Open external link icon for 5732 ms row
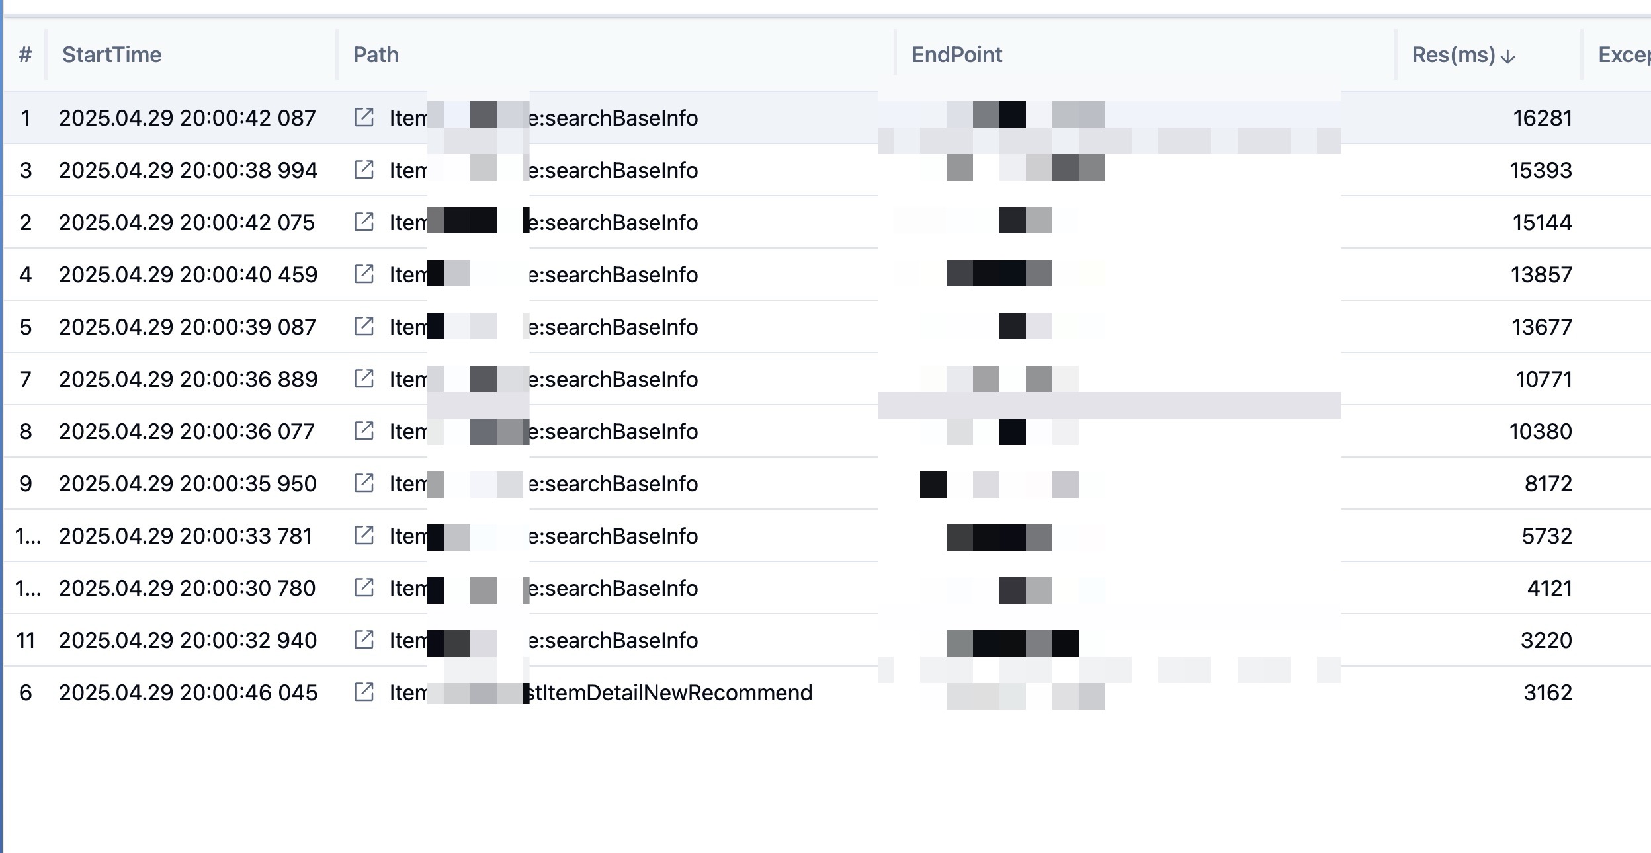 point(364,536)
